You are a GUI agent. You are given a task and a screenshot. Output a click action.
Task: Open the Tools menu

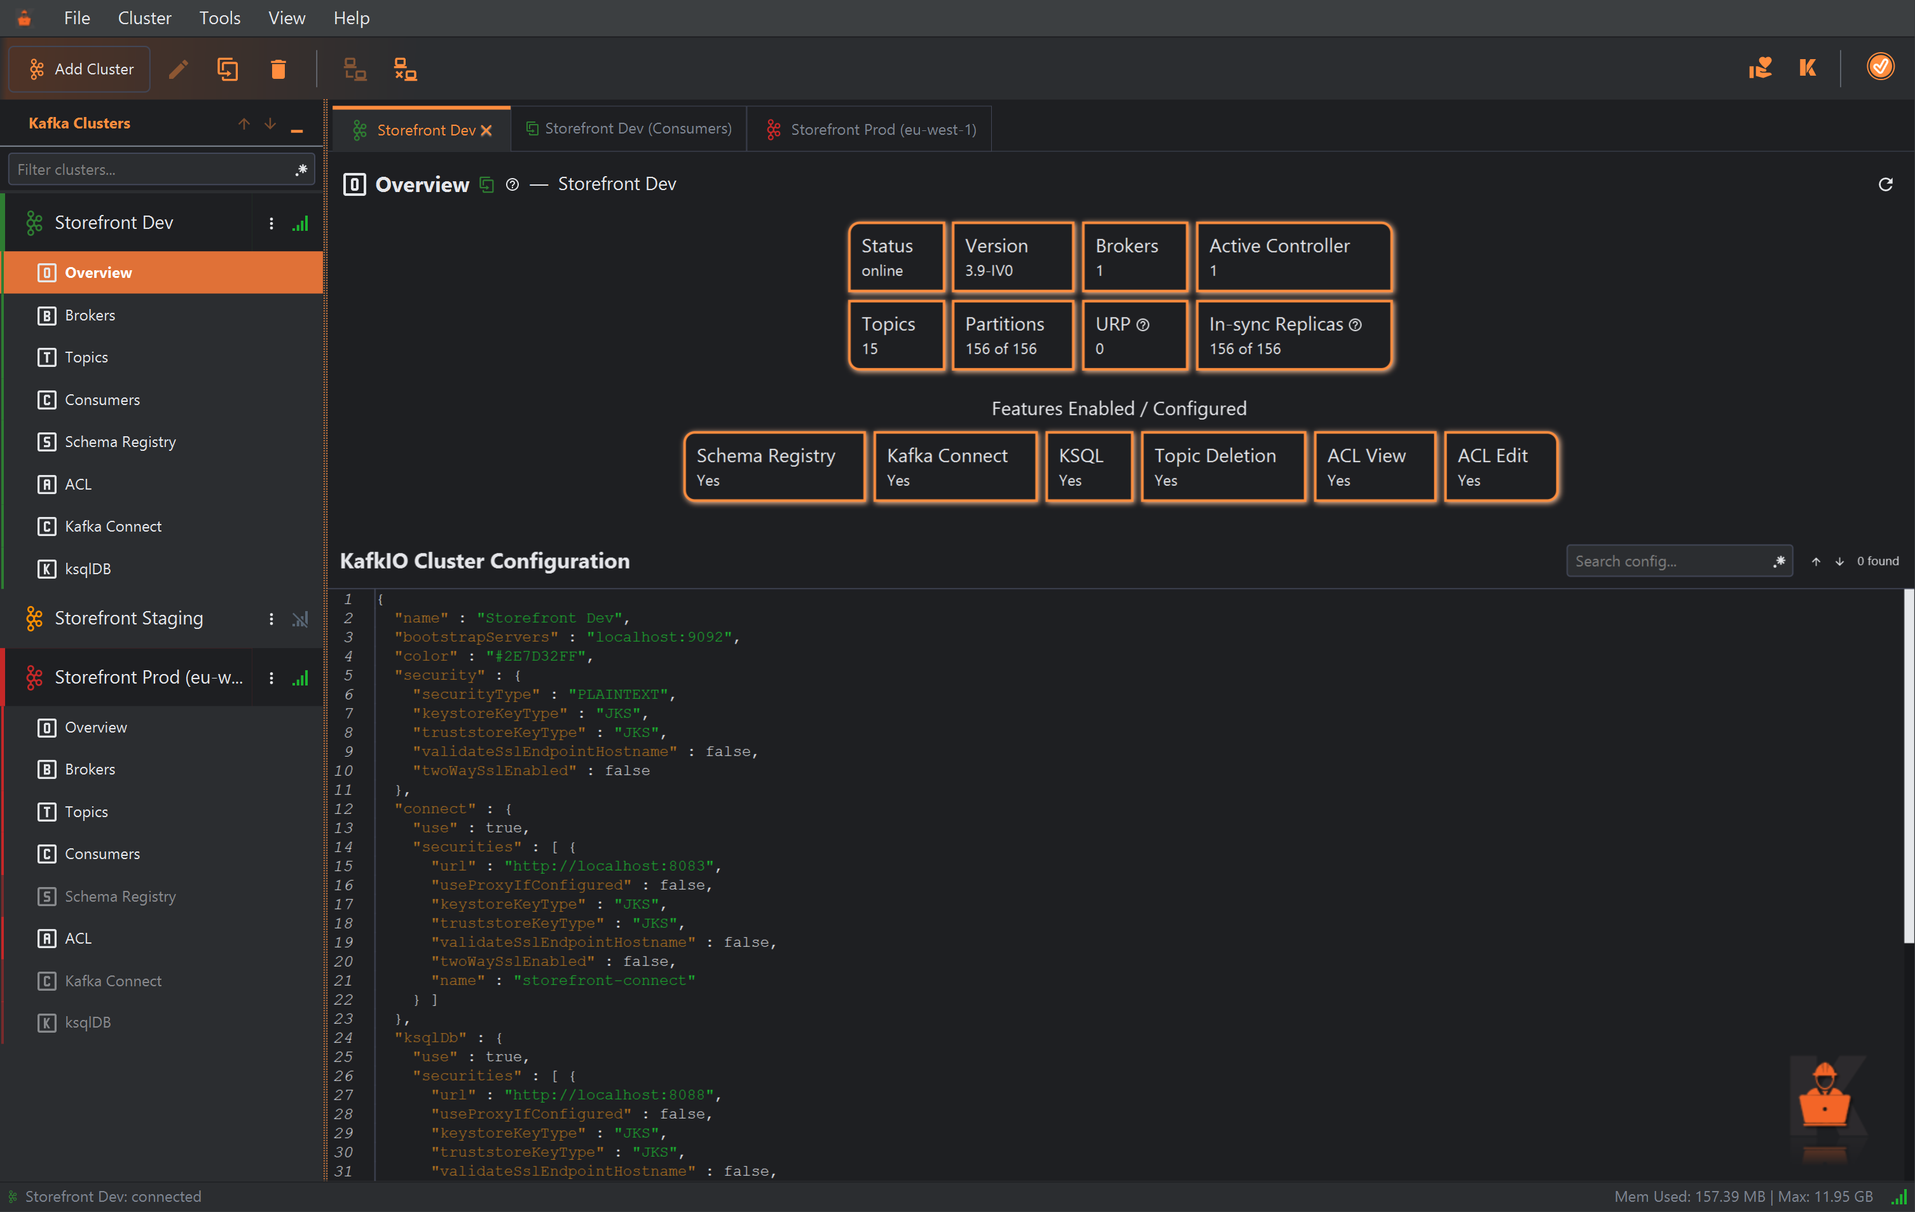pos(219,18)
